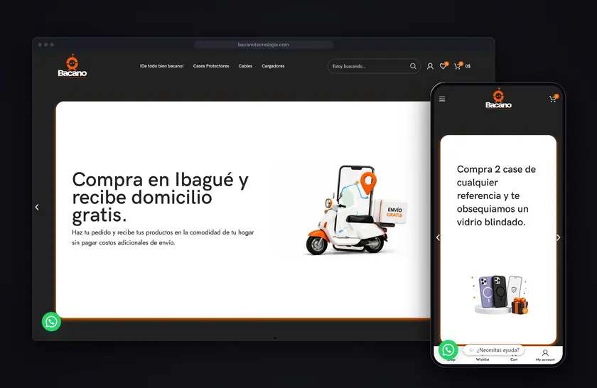597x388 pixels.
Task: Click the WhatsApp bubble on the desktop page
Action: tap(51, 322)
